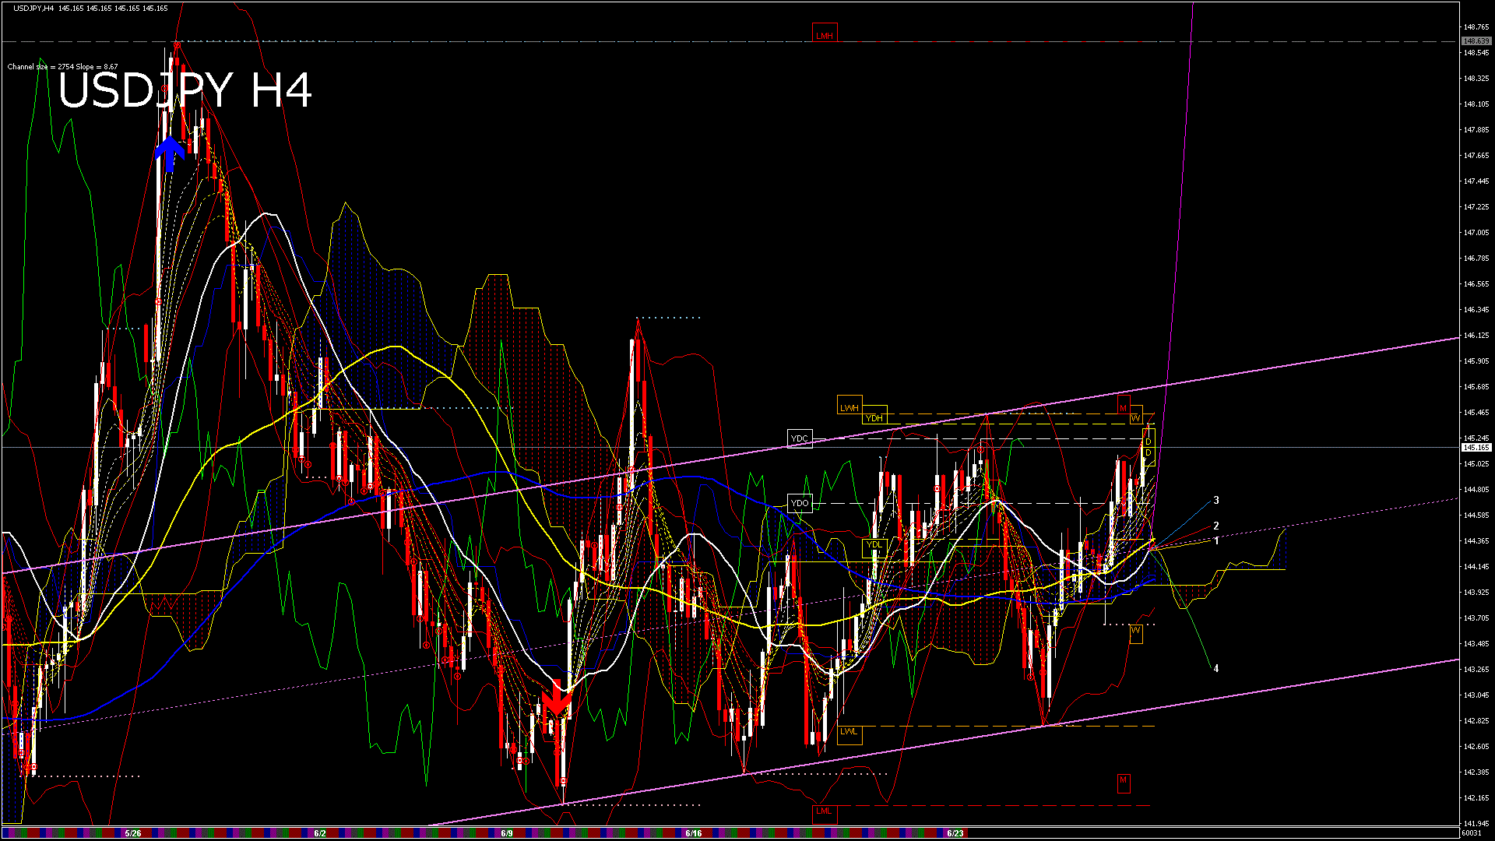The width and height of the screenshot is (1495, 841).
Task: Select the orange LWH label box
Action: pyautogui.click(x=849, y=407)
